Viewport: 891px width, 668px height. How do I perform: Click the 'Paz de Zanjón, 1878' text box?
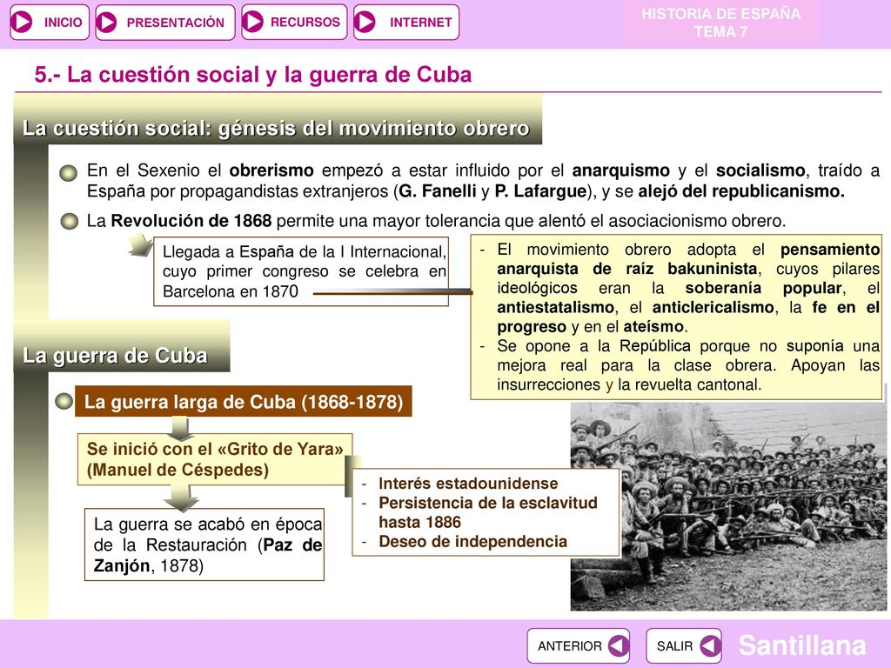point(204,544)
